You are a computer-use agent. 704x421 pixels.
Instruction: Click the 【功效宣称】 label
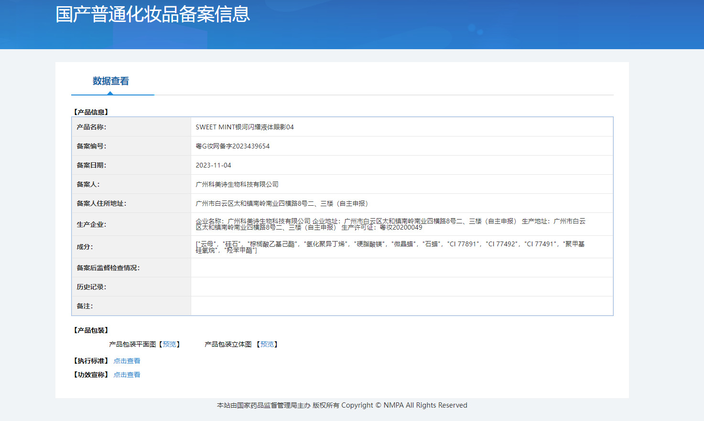pos(91,375)
